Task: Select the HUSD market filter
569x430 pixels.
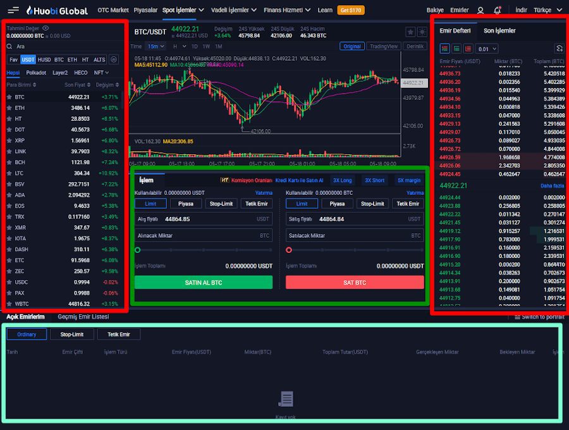Action: tap(44, 59)
